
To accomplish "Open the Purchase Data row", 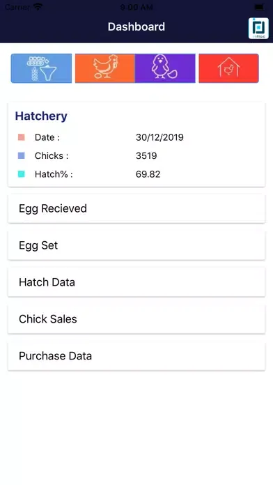I will (136, 355).
